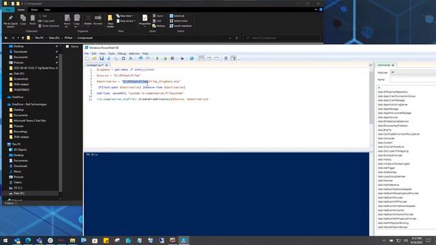Open Sticky Notes yellow icon on taskbar
Viewport: 436px width, 245px height.
(x=106, y=240)
